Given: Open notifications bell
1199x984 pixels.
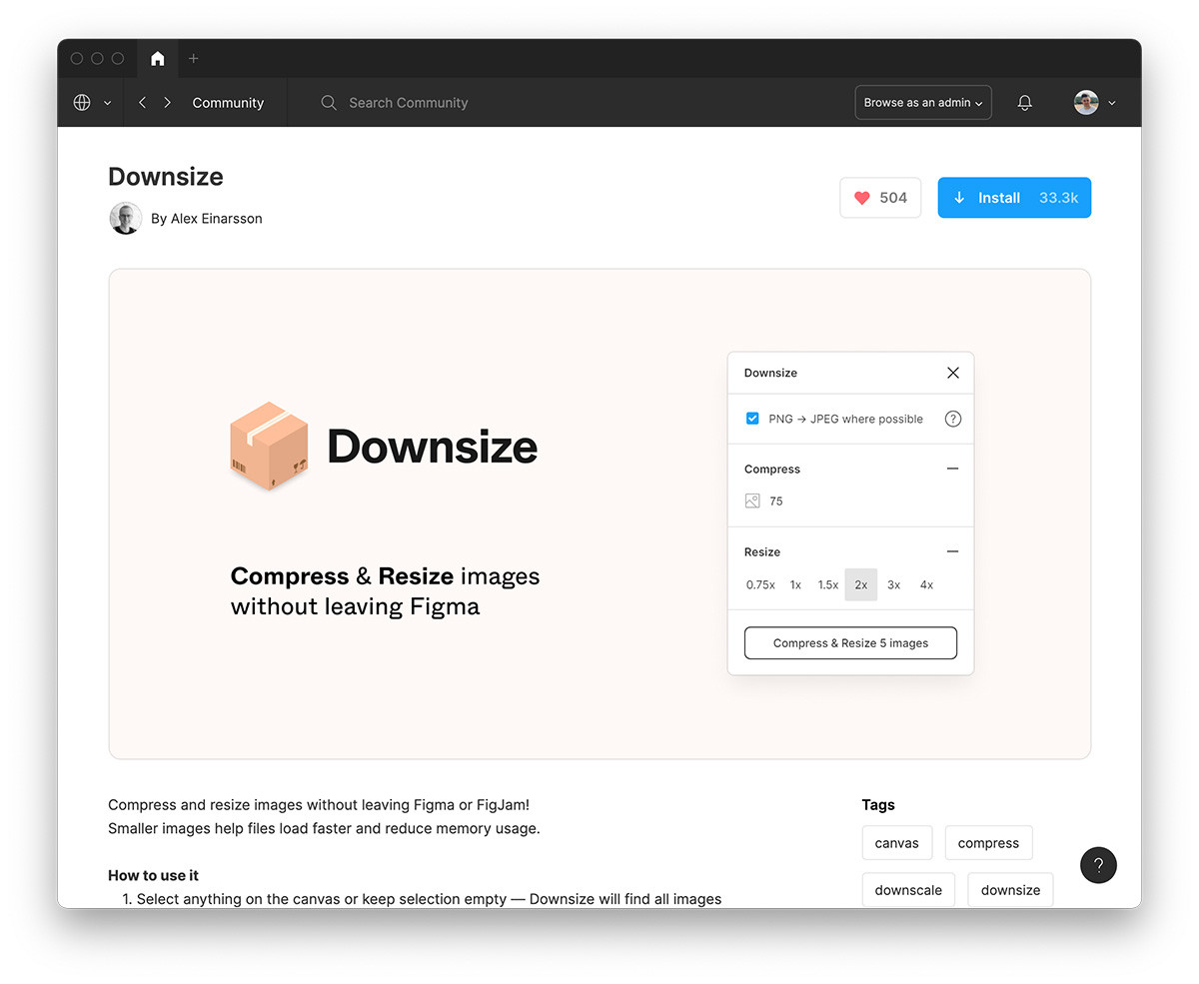Looking at the screenshot, I should pyautogui.click(x=1024, y=103).
